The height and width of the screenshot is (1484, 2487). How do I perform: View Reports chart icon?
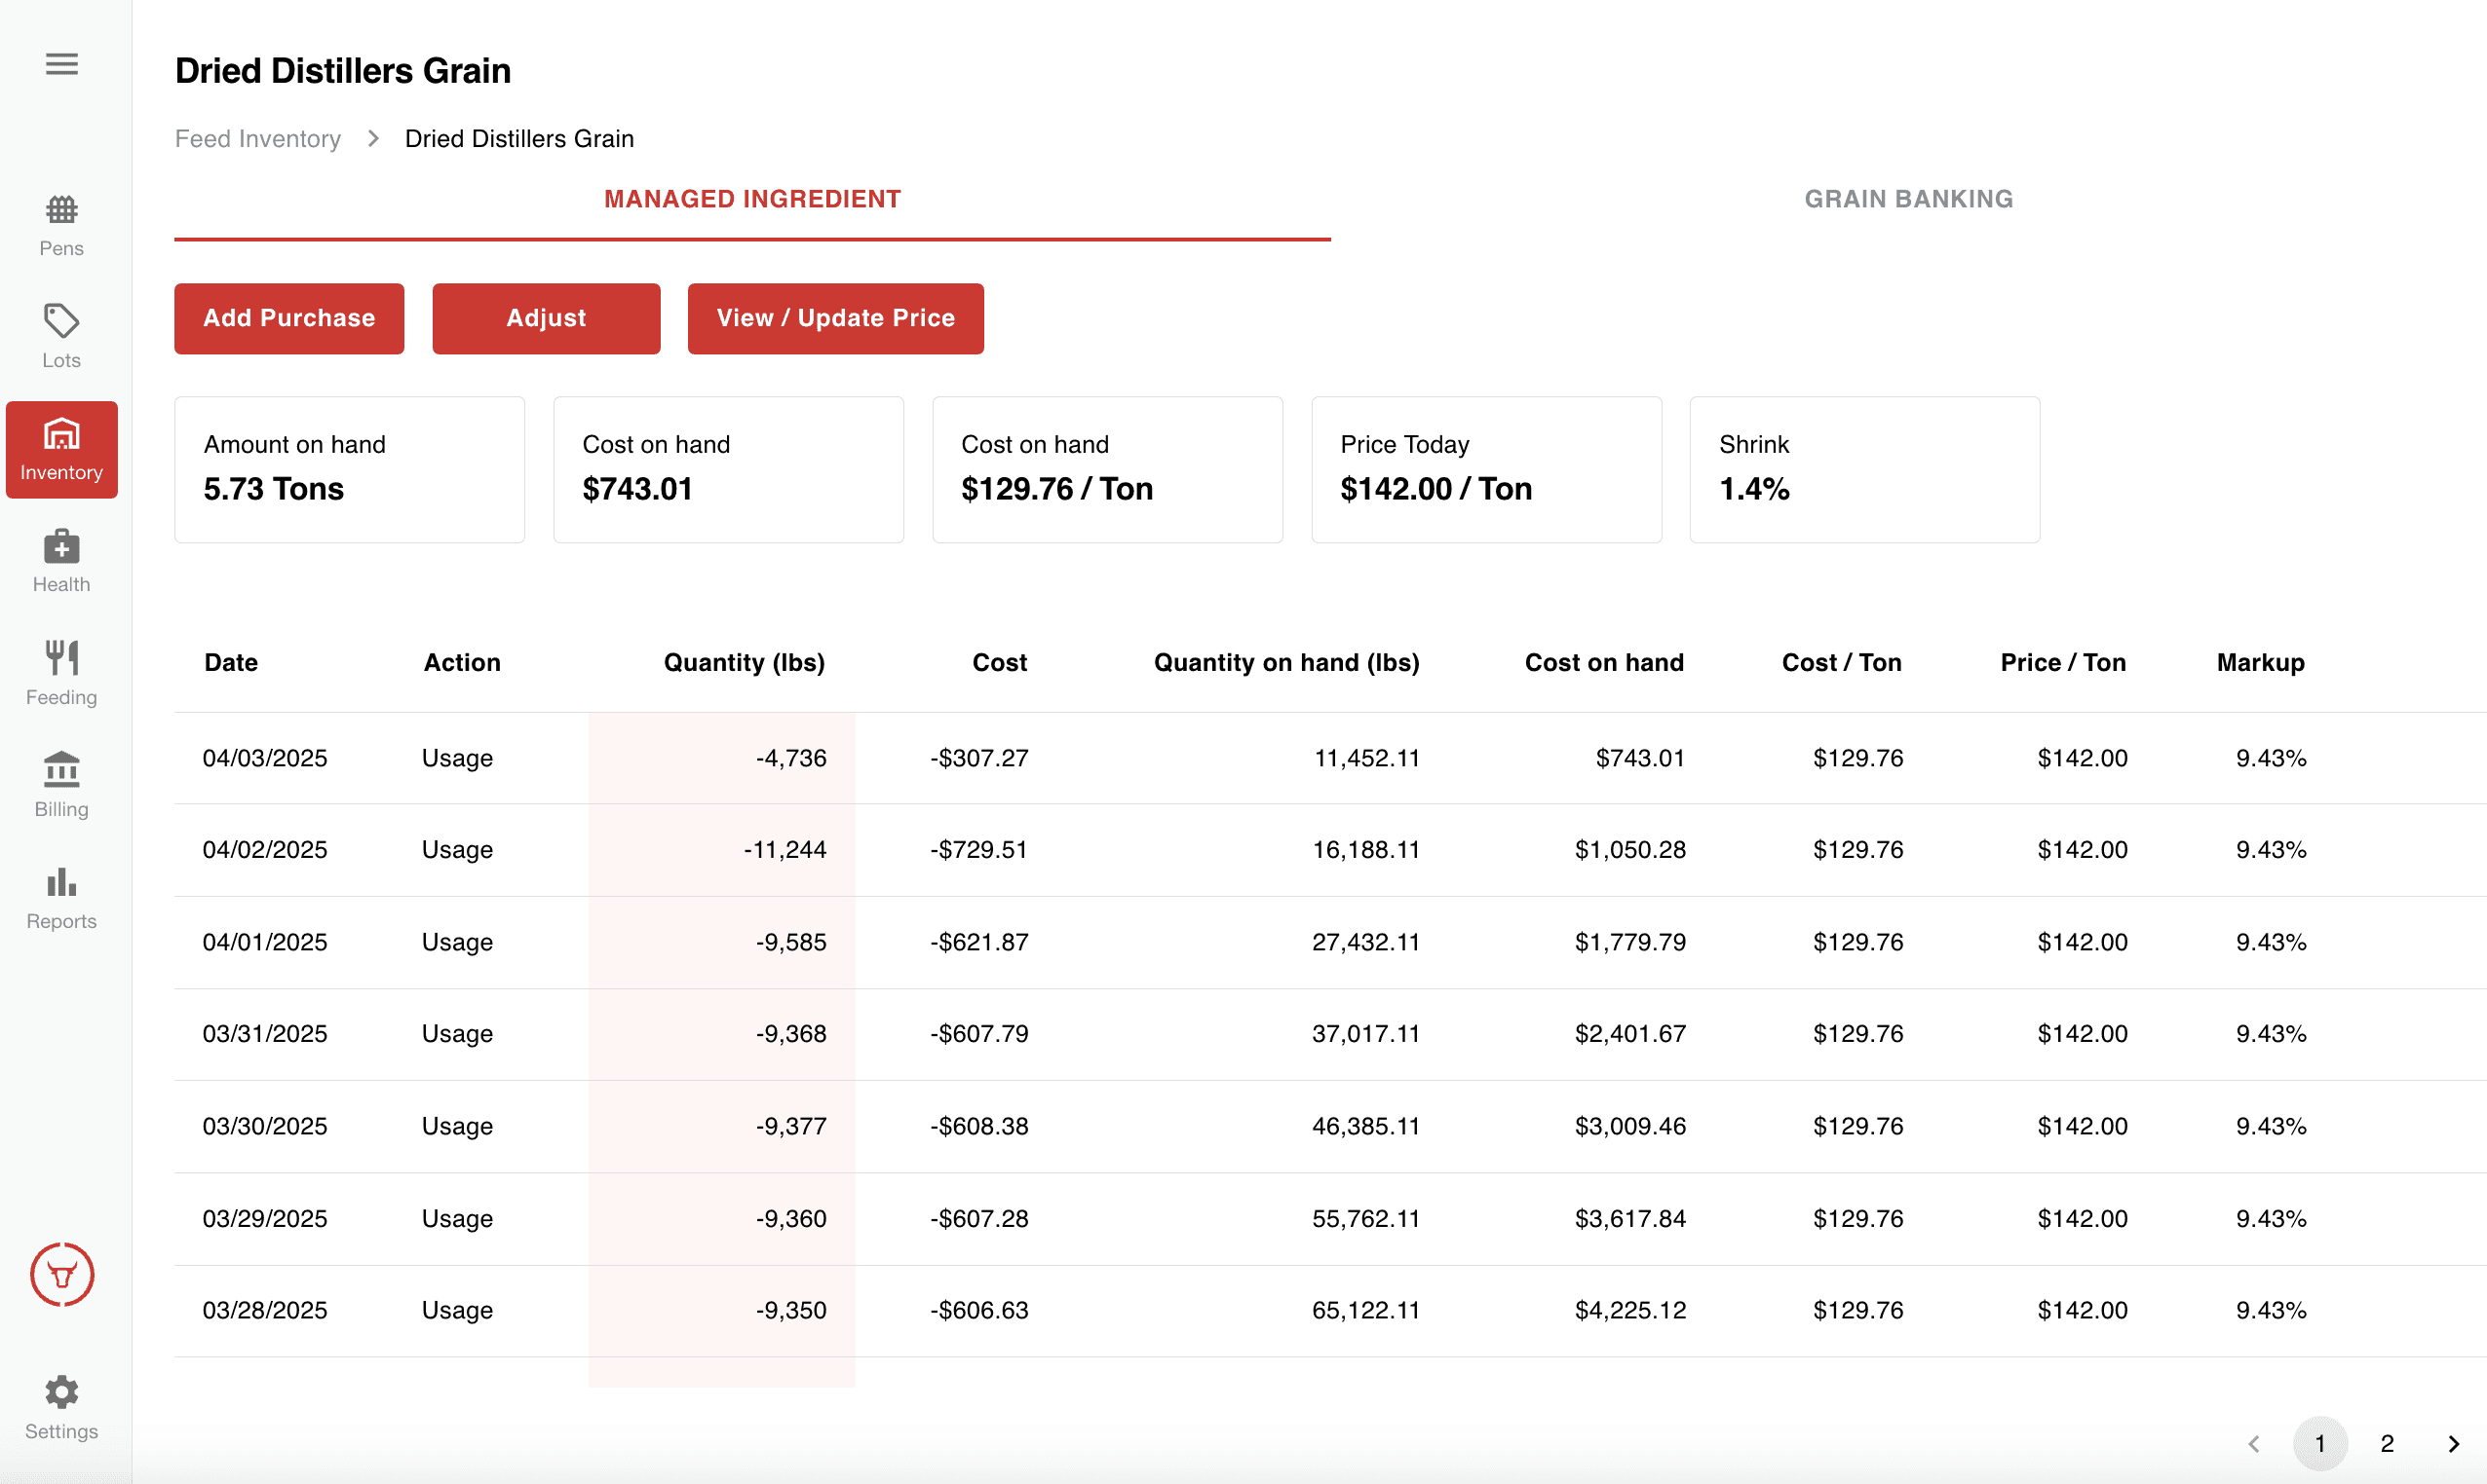pos(61,898)
